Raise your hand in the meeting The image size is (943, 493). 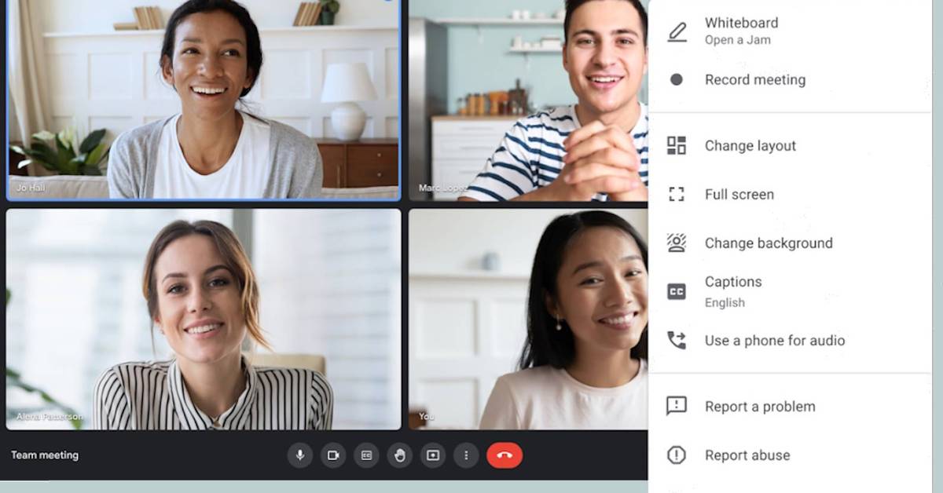[x=400, y=455]
